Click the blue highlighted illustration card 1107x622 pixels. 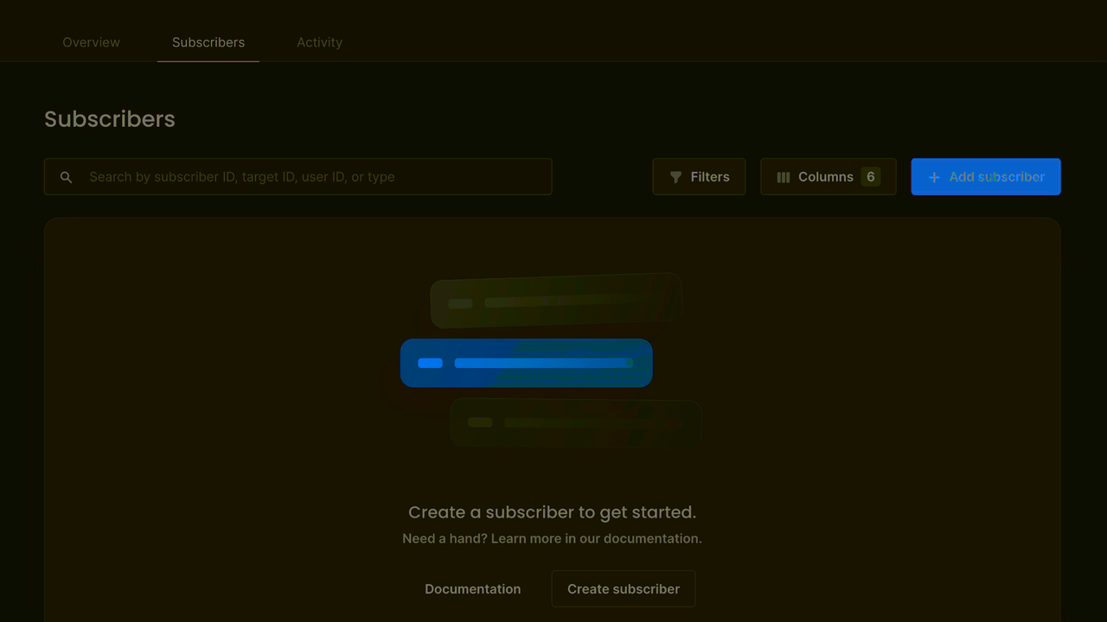tap(526, 363)
